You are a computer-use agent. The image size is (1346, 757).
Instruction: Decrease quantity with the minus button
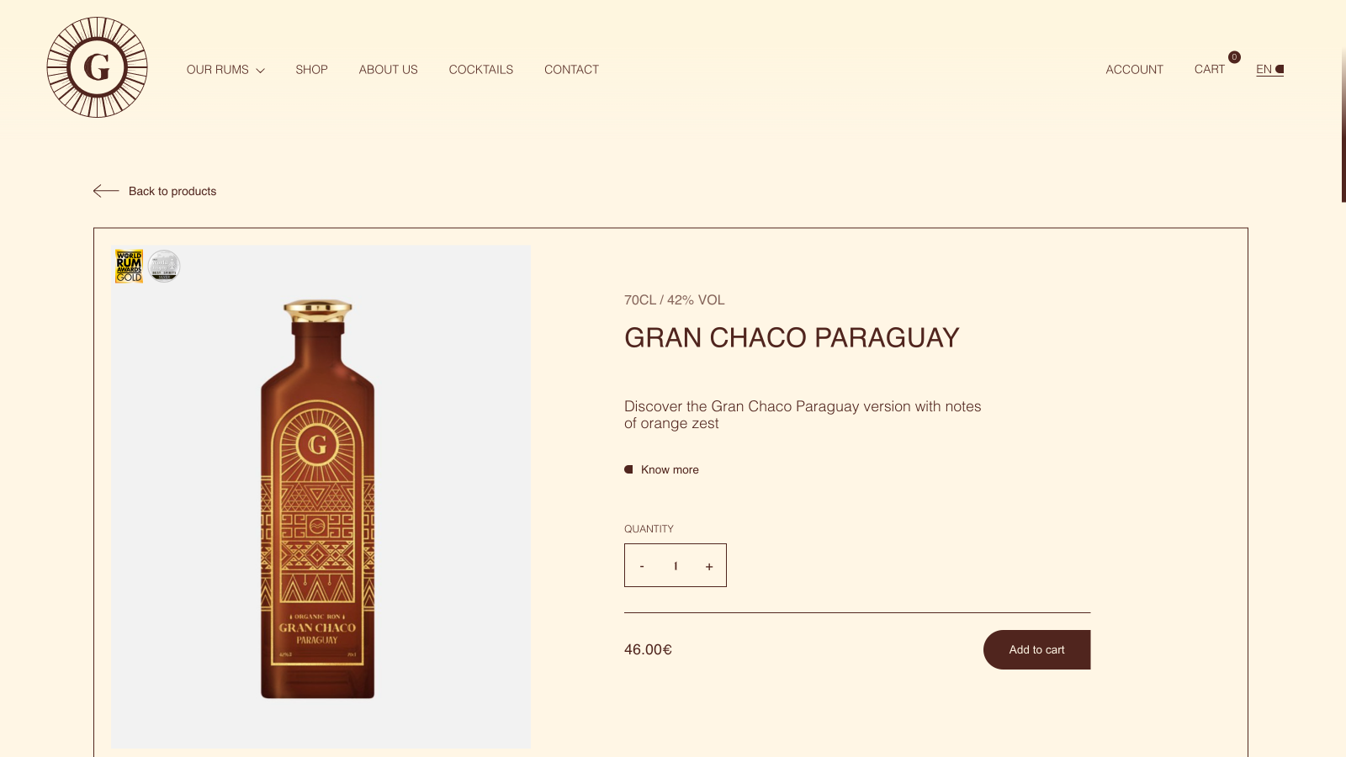(642, 566)
